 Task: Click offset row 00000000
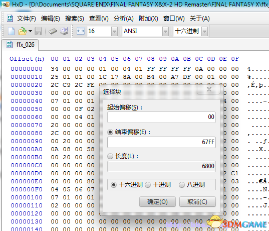point(27,69)
